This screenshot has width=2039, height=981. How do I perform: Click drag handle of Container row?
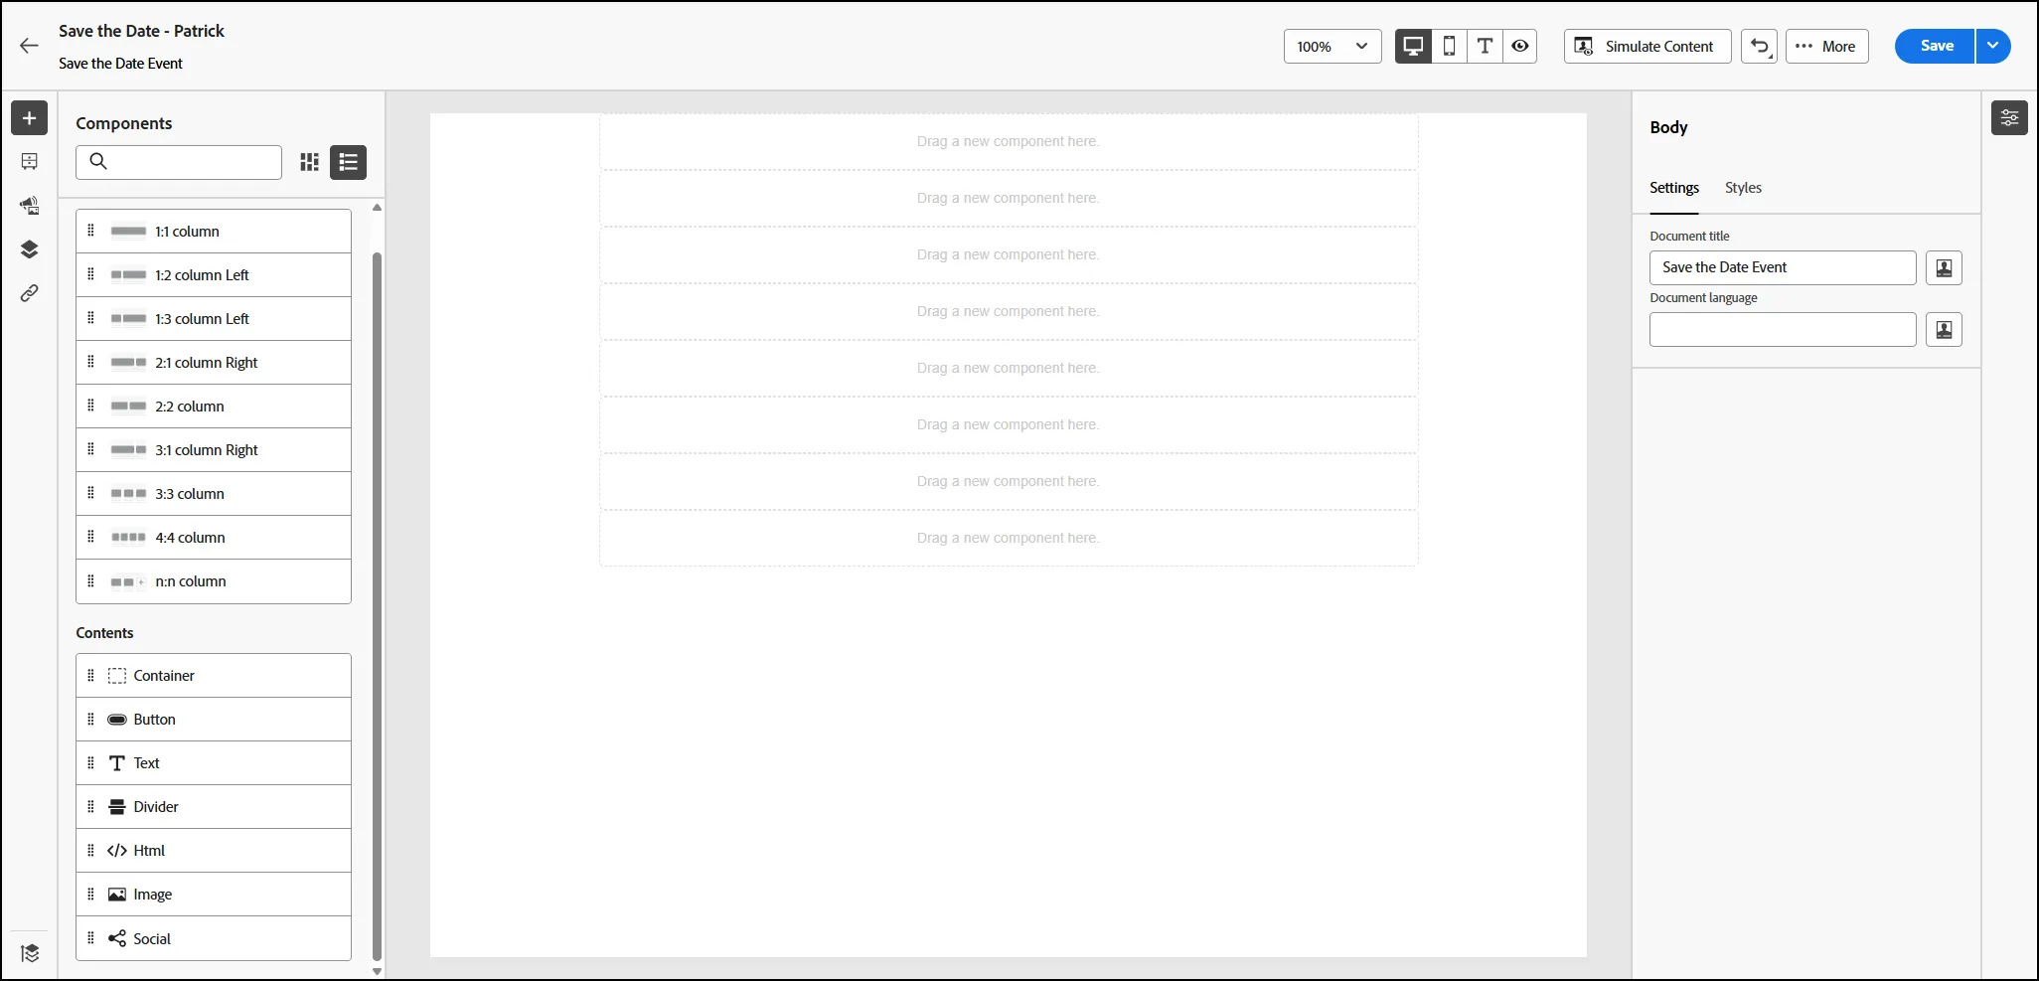point(90,676)
